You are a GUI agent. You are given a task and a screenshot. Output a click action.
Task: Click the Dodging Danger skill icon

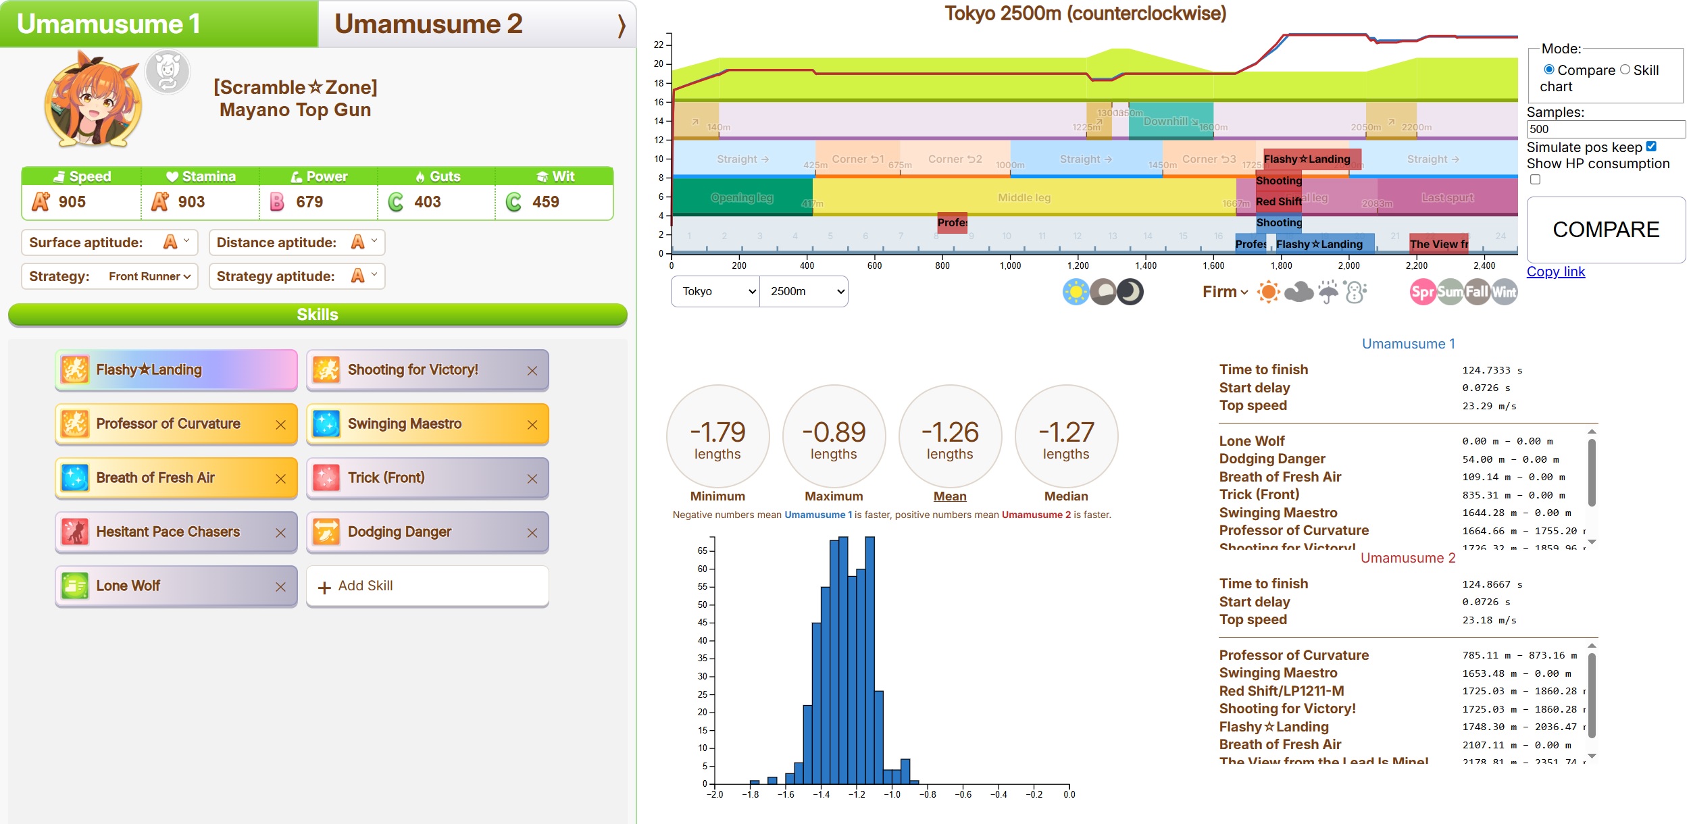point(326,532)
